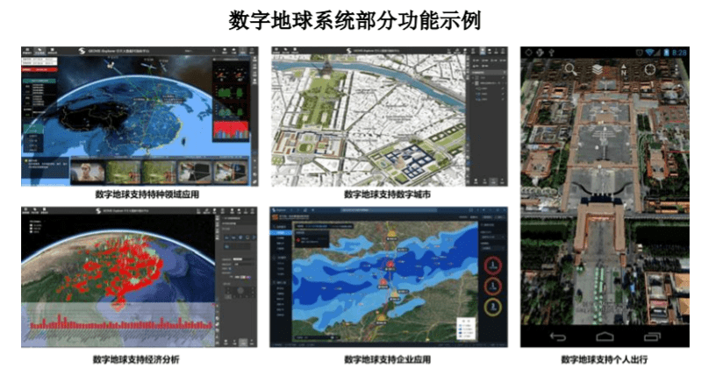Click the orange circular gauge in enterprise app
Image resolution: width=716 pixels, height=382 pixels.
coord(492,286)
